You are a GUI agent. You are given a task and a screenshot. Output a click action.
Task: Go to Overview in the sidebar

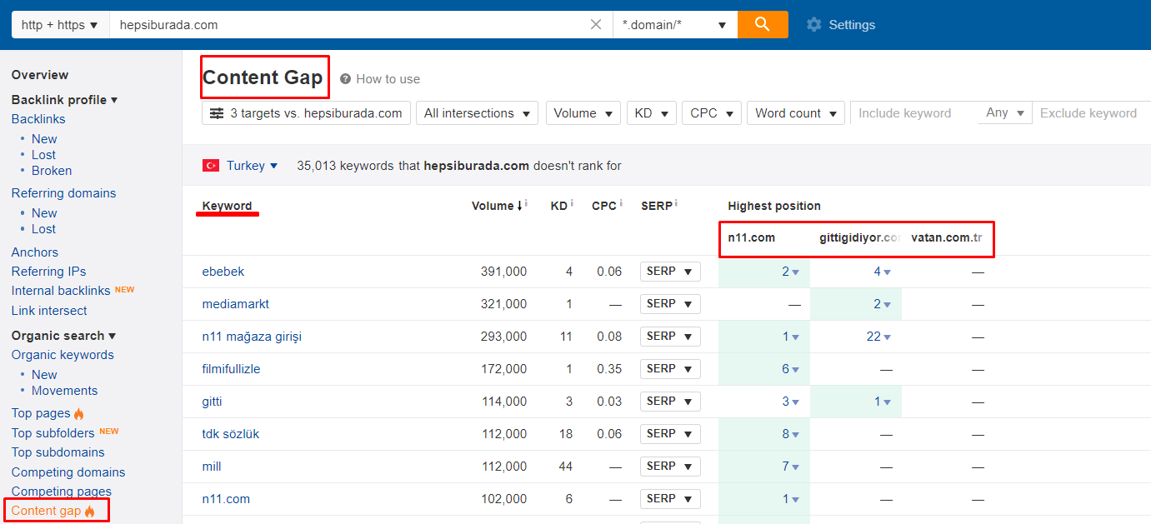(x=40, y=75)
